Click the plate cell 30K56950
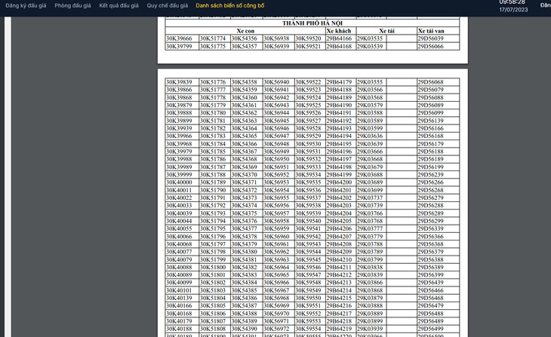This screenshot has height=337, width=551. [x=277, y=159]
